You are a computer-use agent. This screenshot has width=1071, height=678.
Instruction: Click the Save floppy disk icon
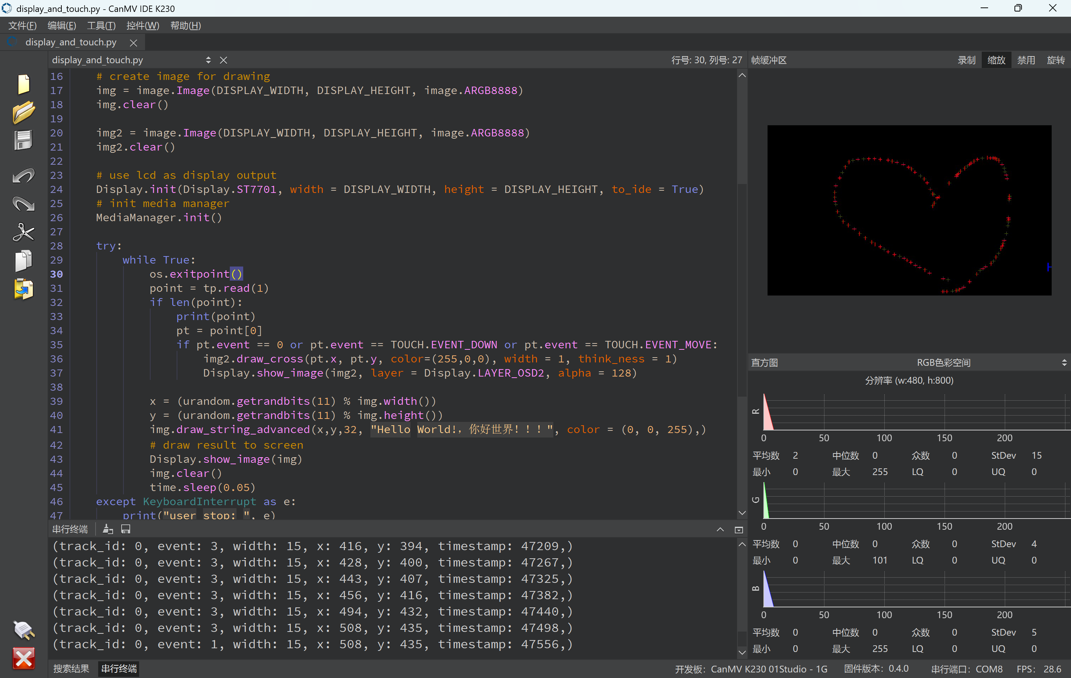pos(23,141)
